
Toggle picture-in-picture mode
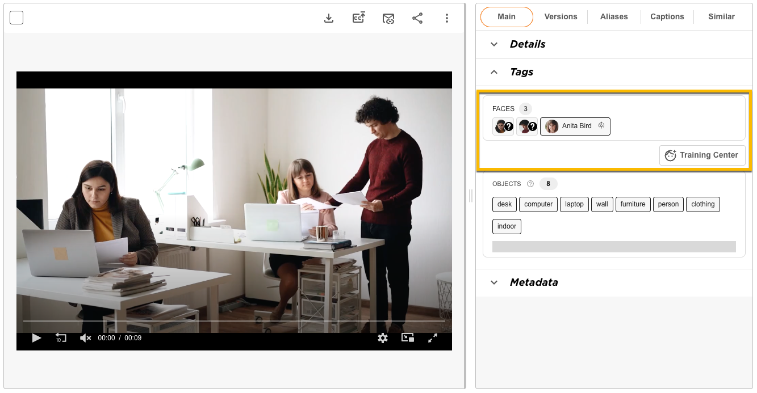click(408, 338)
